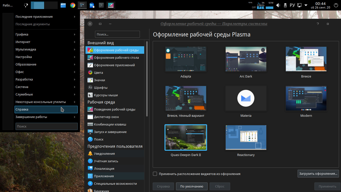
Task: Click the settings sidebar Поиск... search field
Action: [x=117, y=34]
